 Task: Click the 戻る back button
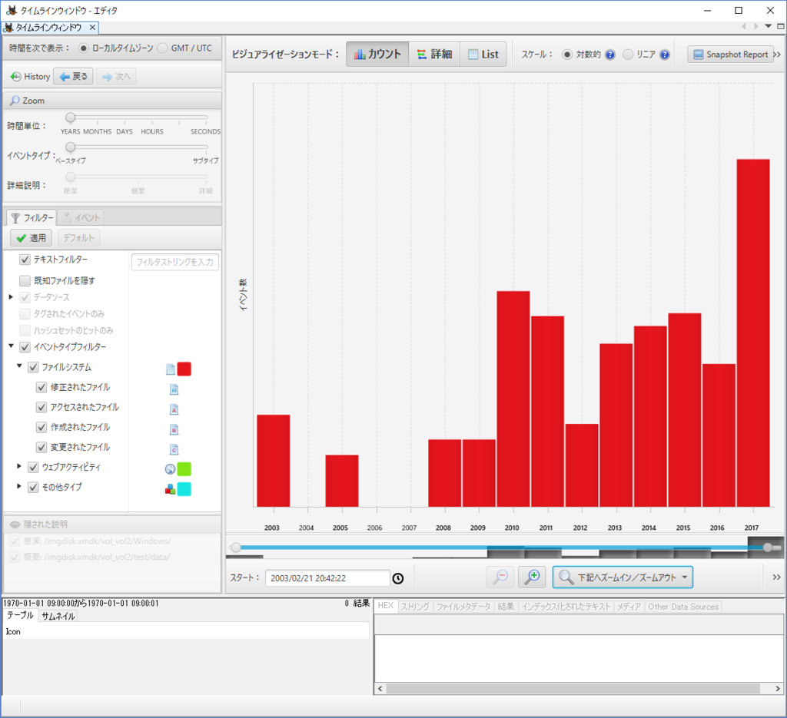(73, 76)
